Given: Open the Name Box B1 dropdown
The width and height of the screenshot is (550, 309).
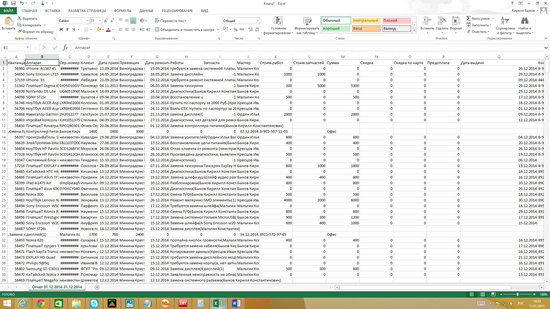Looking at the screenshot, I should coord(27,47).
